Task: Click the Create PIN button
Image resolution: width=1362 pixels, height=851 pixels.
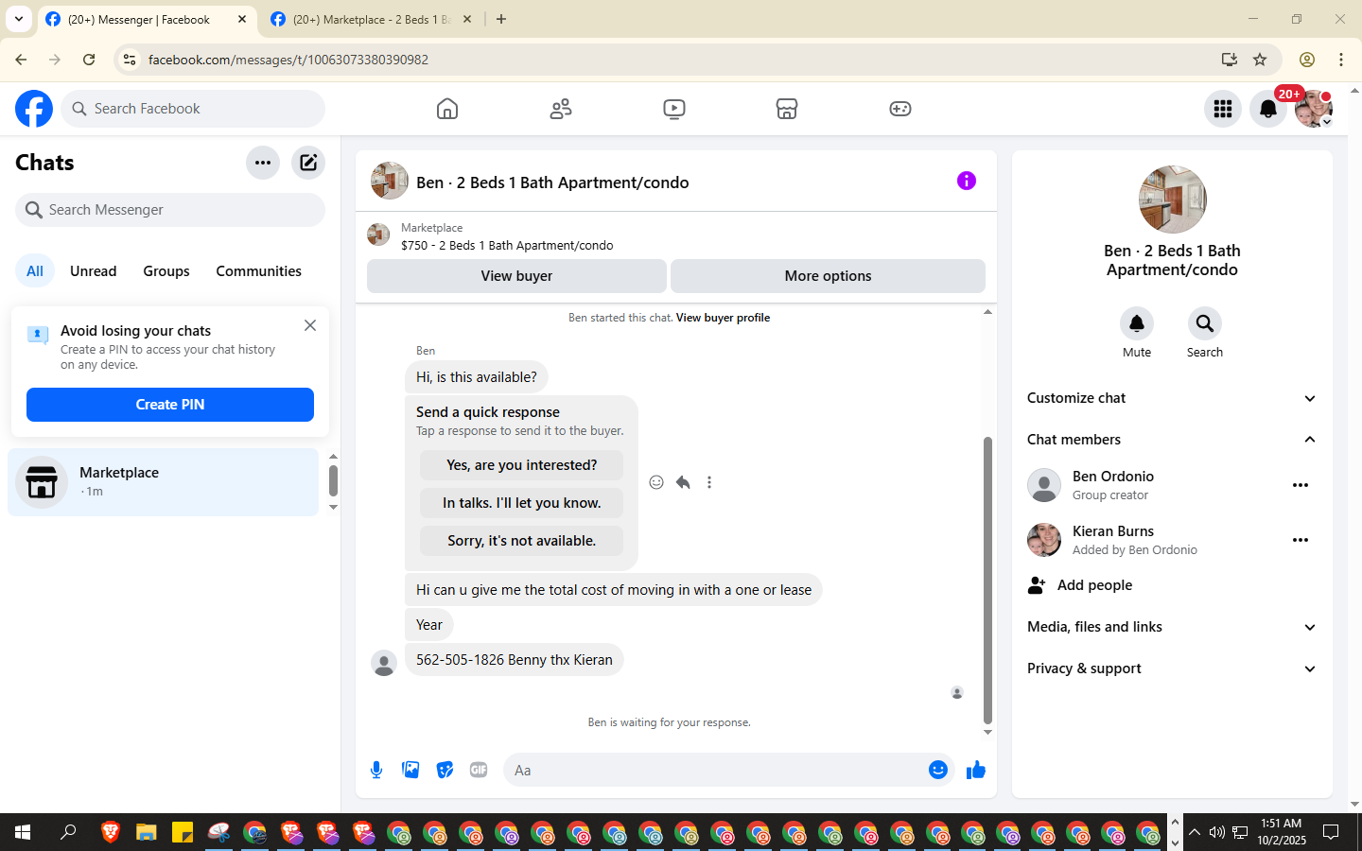Action: pos(170,405)
